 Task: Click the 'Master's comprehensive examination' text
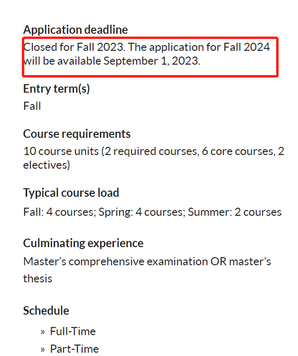[x=116, y=262]
